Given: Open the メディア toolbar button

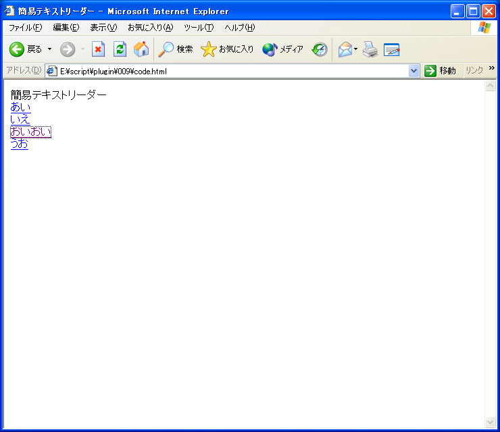Looking at the screenshot, I should click(282, 49).
